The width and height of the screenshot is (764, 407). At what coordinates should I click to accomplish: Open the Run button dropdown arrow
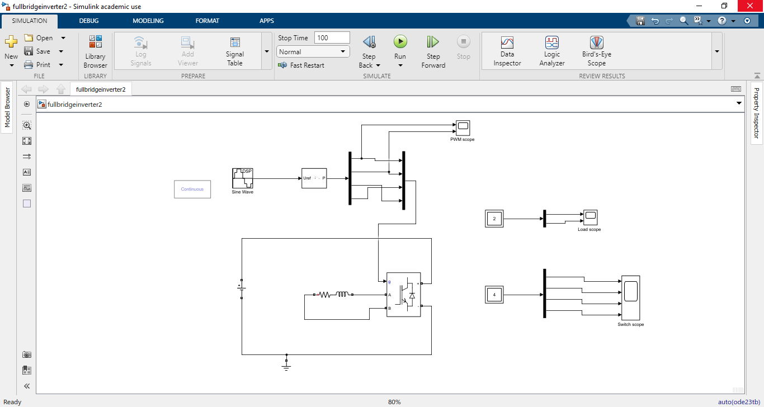pos(400,65)
